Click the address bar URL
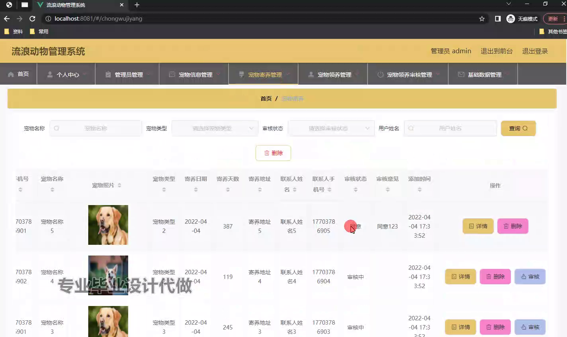567x337 pixels. pos(98,19)
